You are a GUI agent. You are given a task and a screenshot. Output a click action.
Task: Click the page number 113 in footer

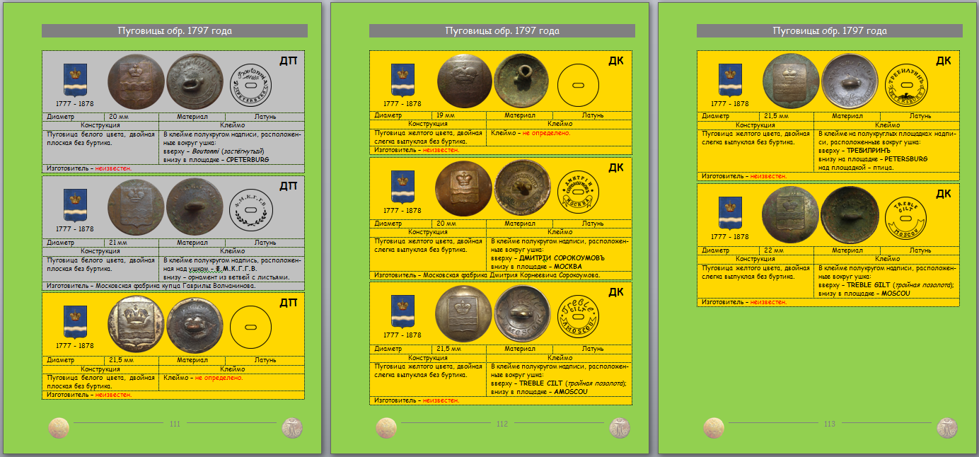tap(830, 424)
